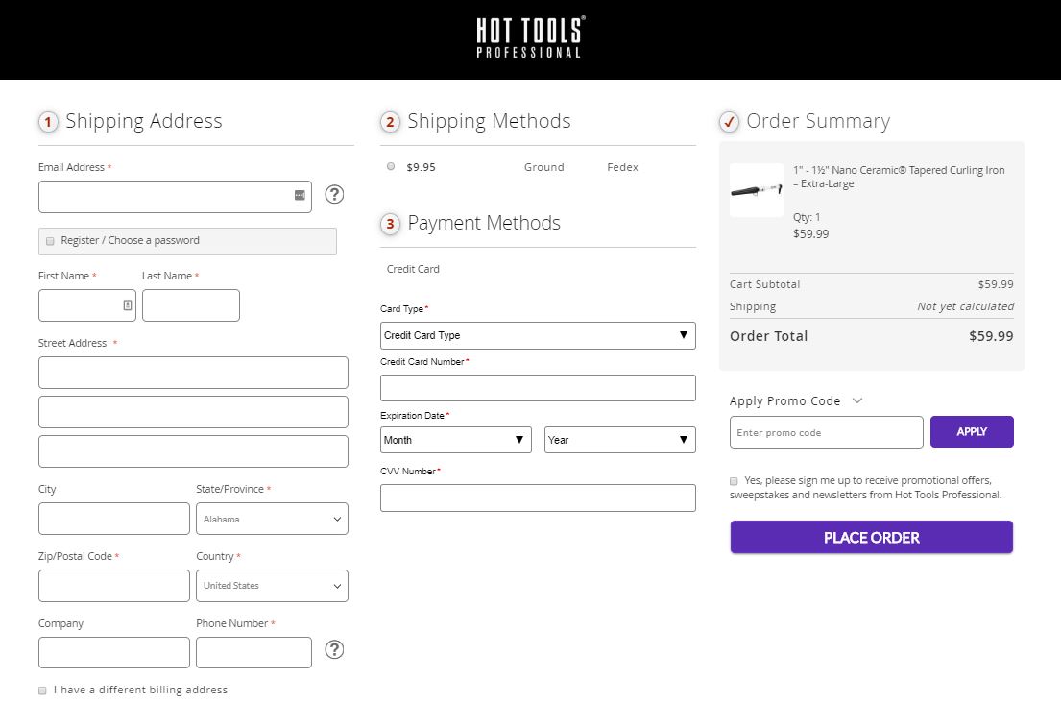The height and width of the screenshot is (728, 1061).
Task: Open the Country dropdown showing United States
Action: (x=272, y=586)
